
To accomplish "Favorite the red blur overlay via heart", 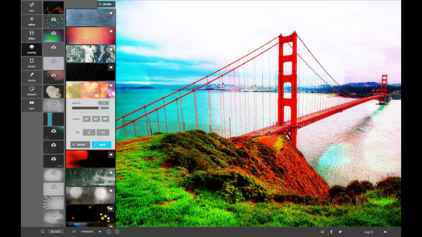I will (111, 155).
